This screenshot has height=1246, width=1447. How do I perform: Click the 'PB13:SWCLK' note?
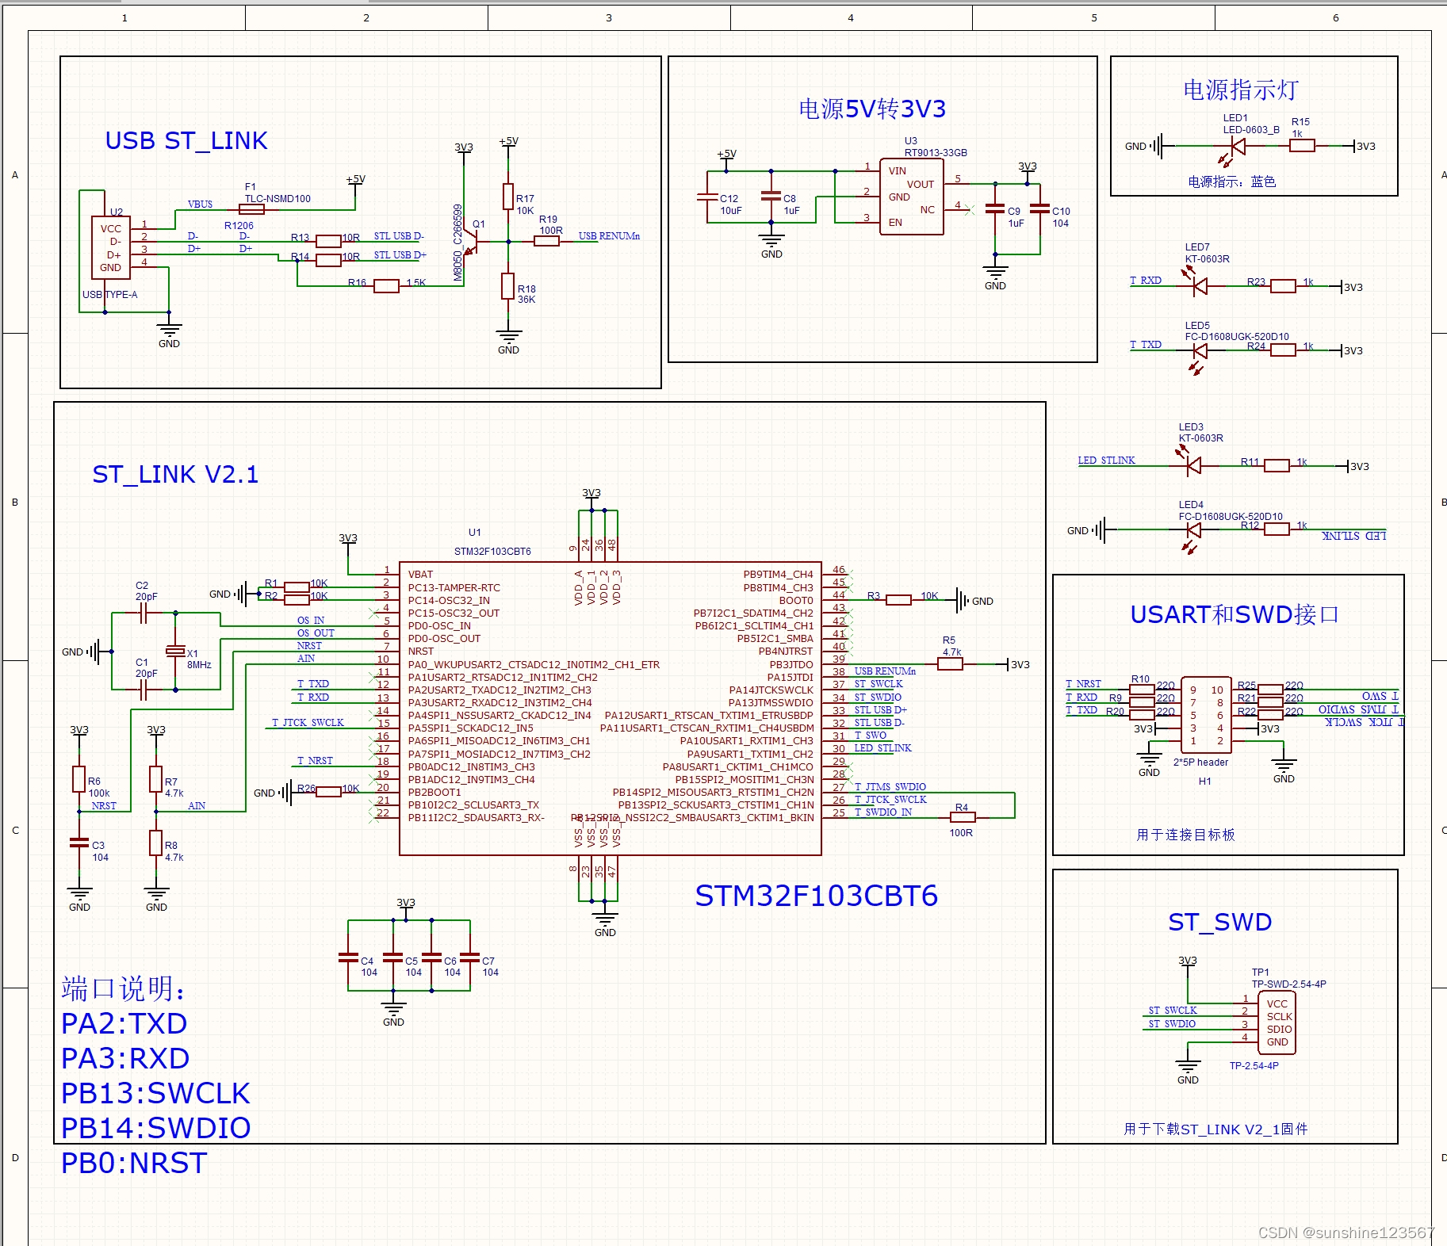click(x=155, y=1093)
